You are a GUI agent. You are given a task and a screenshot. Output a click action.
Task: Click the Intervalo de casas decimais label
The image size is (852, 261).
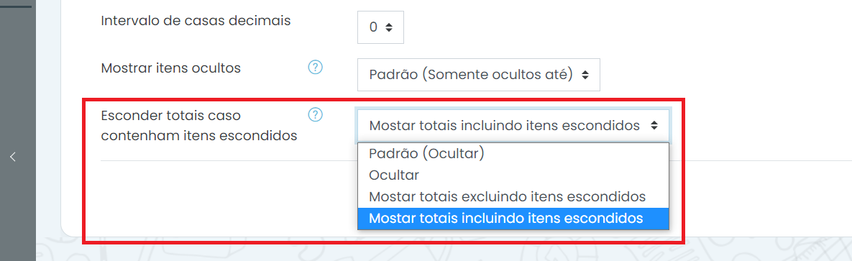click(196, 21)
